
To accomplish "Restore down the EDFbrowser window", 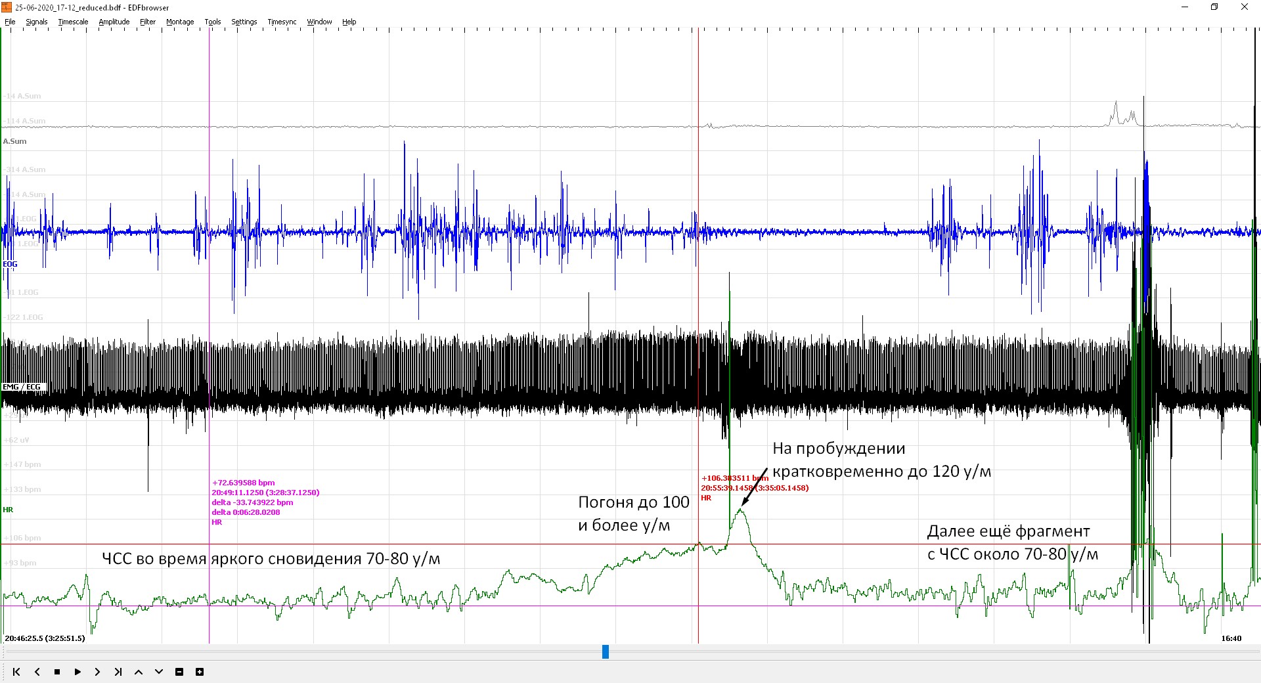I will [x=1214, y=7].
